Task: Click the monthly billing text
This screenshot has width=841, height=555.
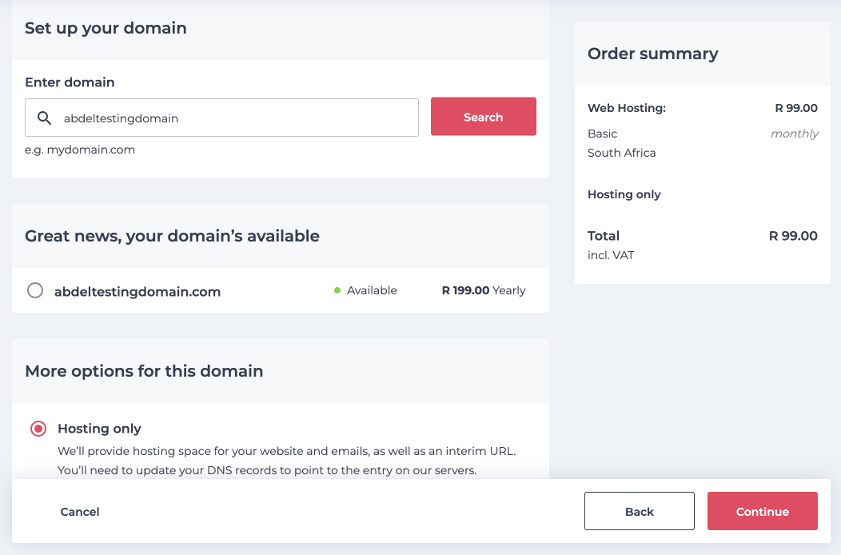Action: click(x=795, y=134)
